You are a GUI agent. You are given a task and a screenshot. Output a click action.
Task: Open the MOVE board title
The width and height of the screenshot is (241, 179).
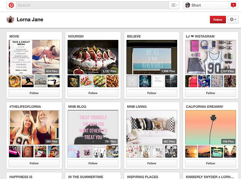14,36
